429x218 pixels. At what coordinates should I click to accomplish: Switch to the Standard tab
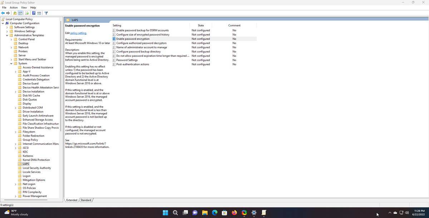[85, 200]
